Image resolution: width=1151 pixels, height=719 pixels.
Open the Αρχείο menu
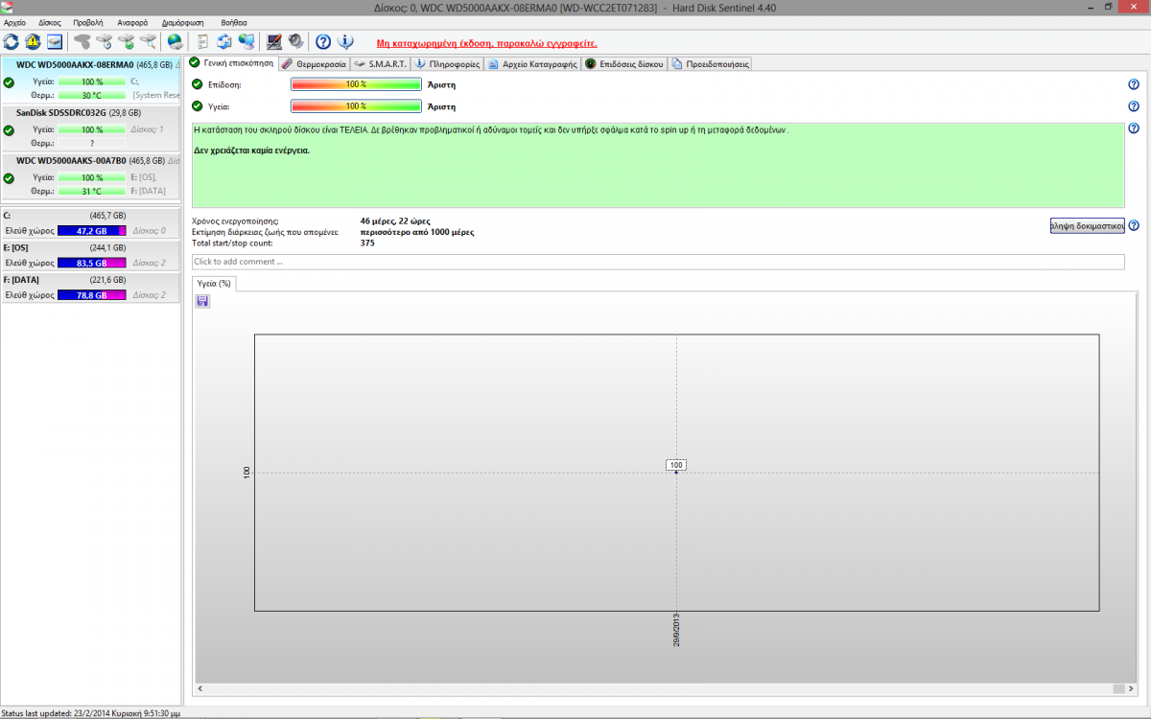[15, 22]
